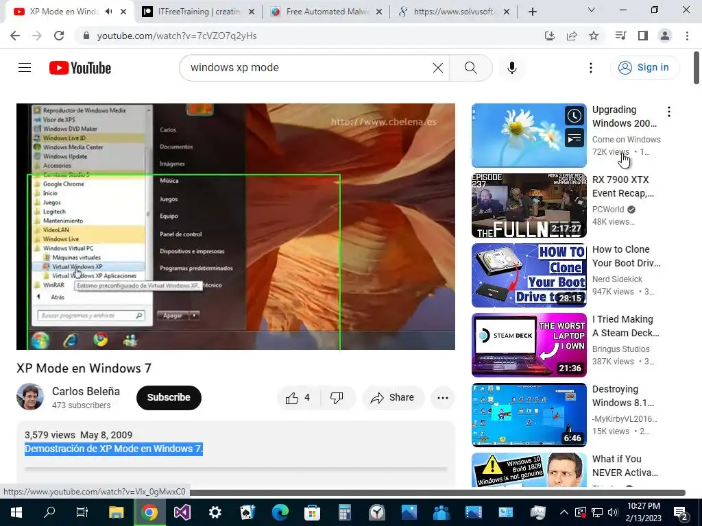
Task: Start voice search with microphone icon
Action: (511, 68)
